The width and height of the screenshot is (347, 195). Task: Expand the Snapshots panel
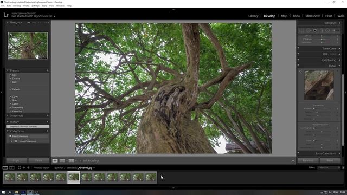[x=8, y=115]
